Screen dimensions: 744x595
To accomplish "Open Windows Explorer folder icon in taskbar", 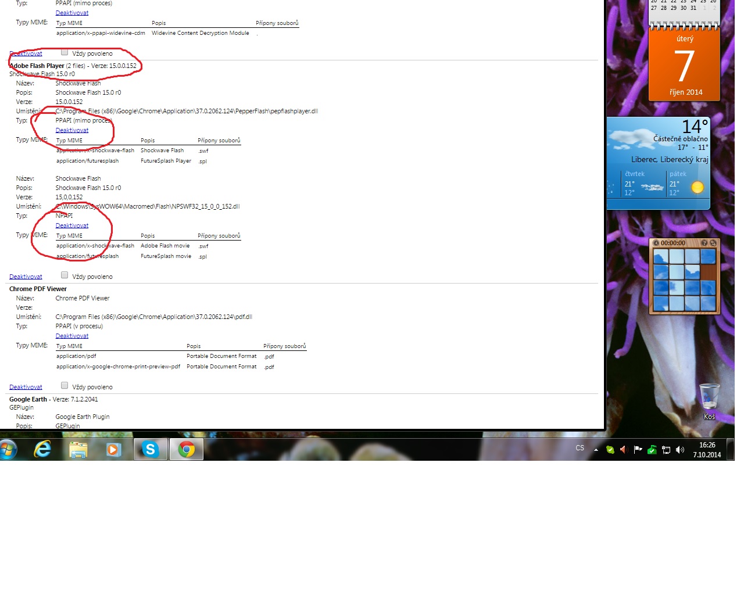I will click(x=78, y=450).
